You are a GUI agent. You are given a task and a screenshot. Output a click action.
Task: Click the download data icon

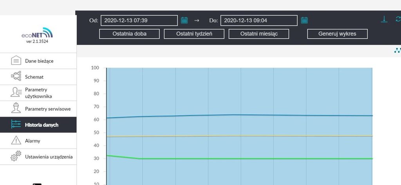(384, 19)
